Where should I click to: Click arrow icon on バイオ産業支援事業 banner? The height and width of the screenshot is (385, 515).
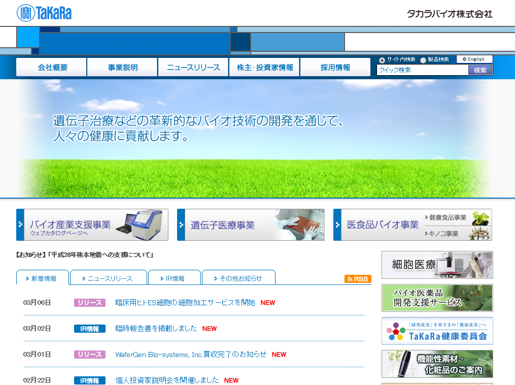(x=20, y=224)
